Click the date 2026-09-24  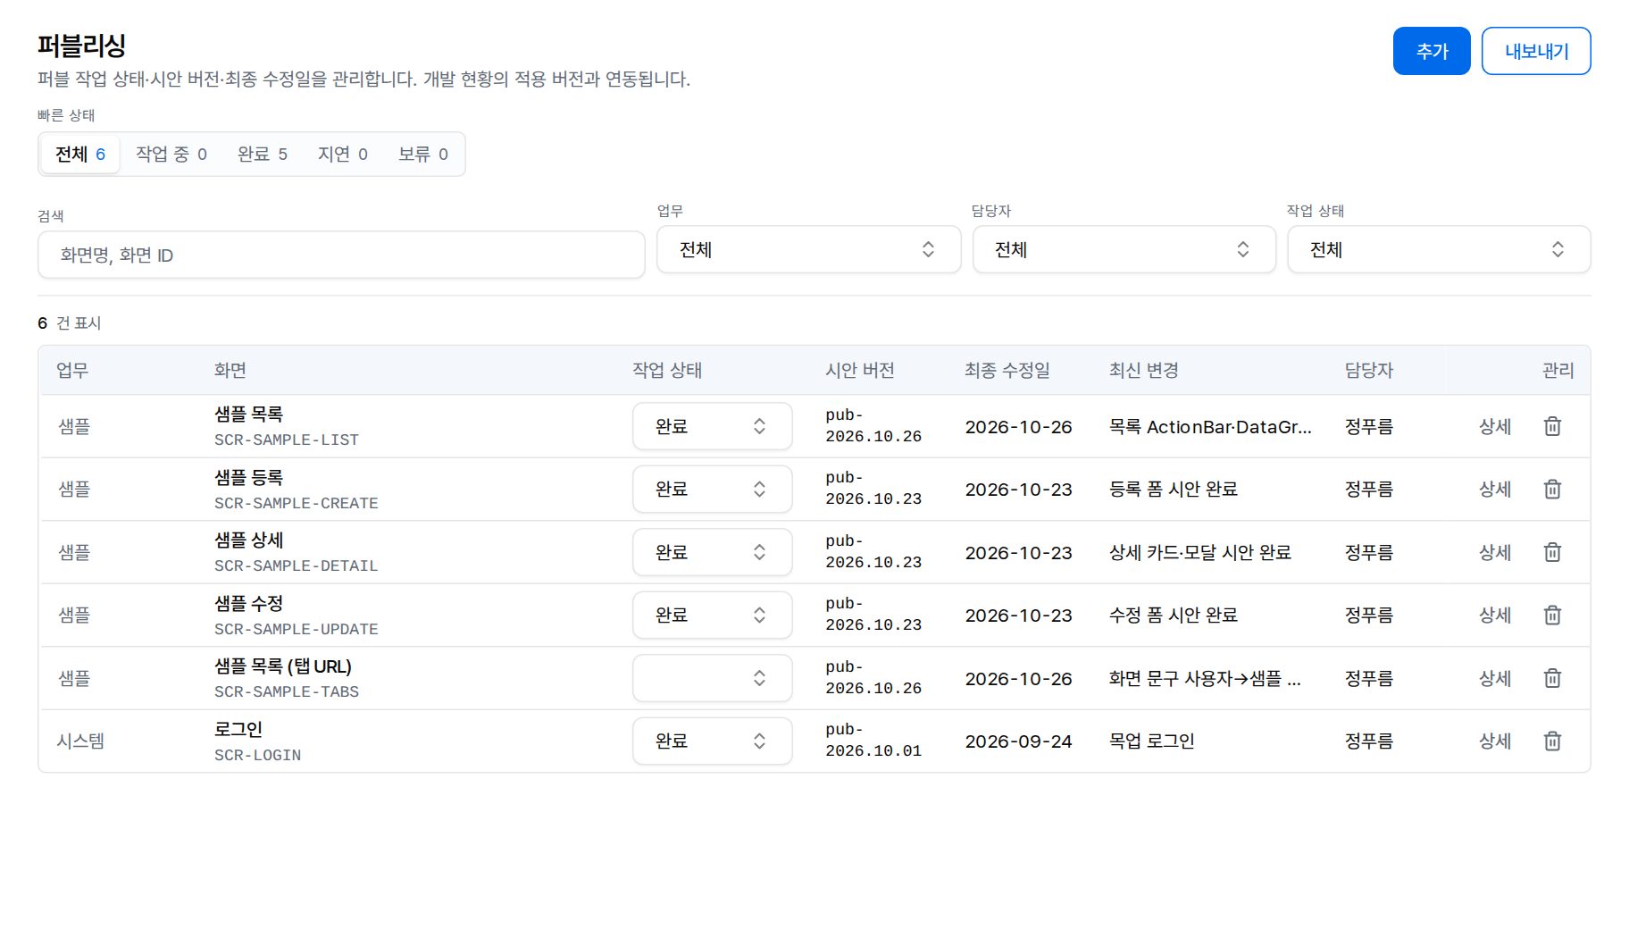(x=1018, y=741)
